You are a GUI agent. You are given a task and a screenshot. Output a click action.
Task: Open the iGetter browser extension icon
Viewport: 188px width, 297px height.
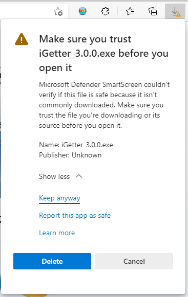pyautogui.click(x=82, y=11)
